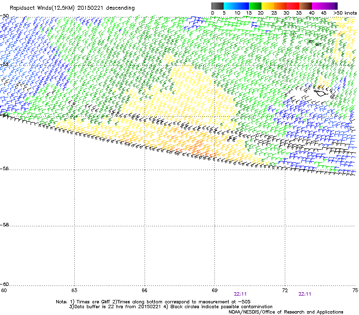This screenshot has height=315, width=359.
Task: Select the '-52' latitude axis label
Action: pyautogui.click(x=5, y=64)
